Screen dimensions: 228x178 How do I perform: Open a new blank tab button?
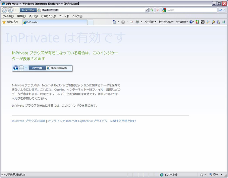click(x=91, y=23)
